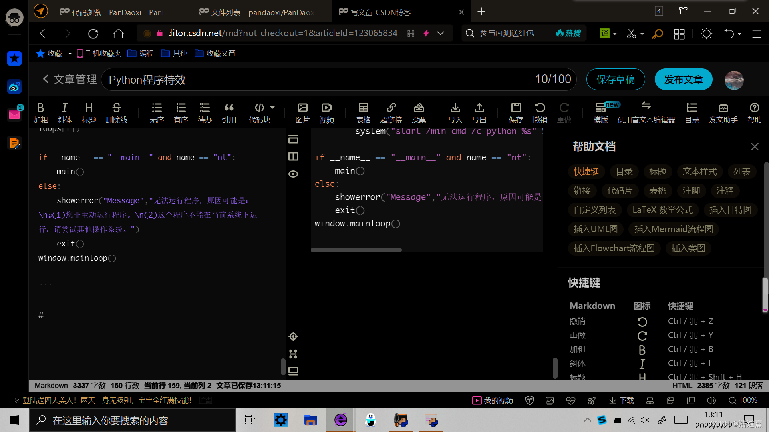Switch to the rich text editor (使用富文本编辑器)
This screenshot has width=769, height=432.
click(x=646, y=113)
